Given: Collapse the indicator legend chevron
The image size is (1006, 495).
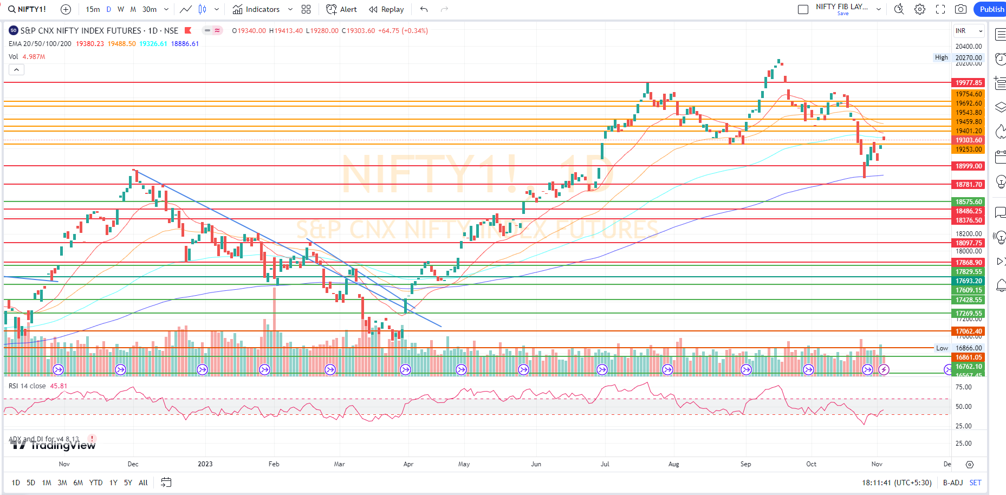Looking at the screenshot, I should click(x=16, y=70).
